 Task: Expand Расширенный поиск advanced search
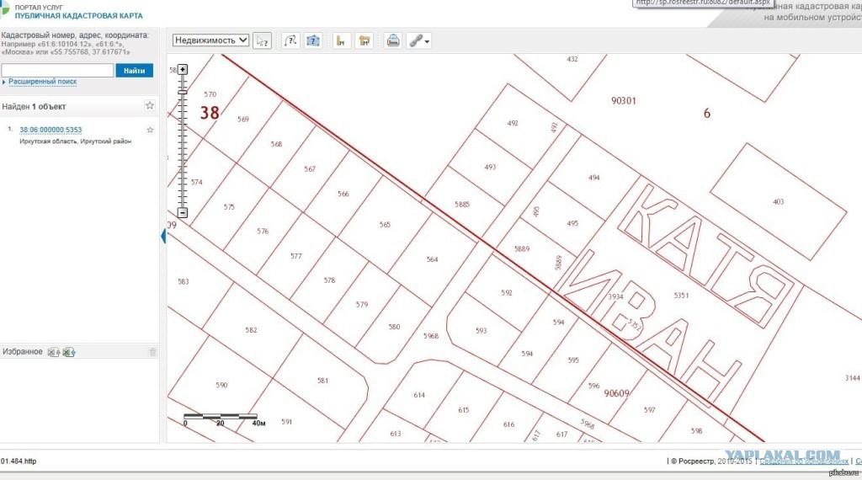click(x=42, y=82)
